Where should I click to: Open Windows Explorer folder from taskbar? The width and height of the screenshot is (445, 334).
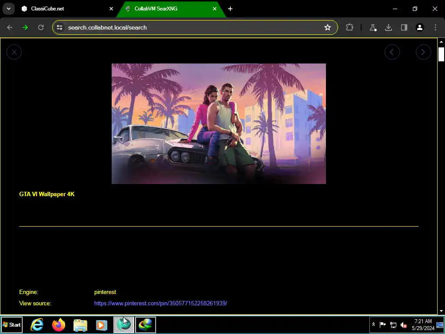80,324
